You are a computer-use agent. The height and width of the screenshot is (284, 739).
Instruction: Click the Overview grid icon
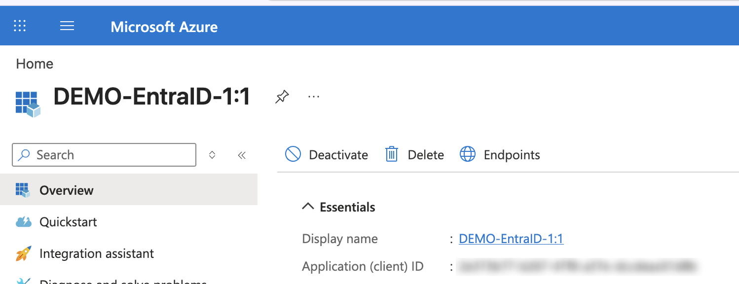[x=23, y=190]
